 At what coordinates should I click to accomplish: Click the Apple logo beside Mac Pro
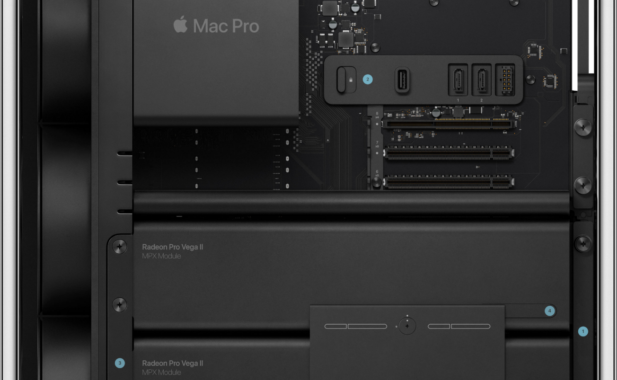[x=180, y=25]
